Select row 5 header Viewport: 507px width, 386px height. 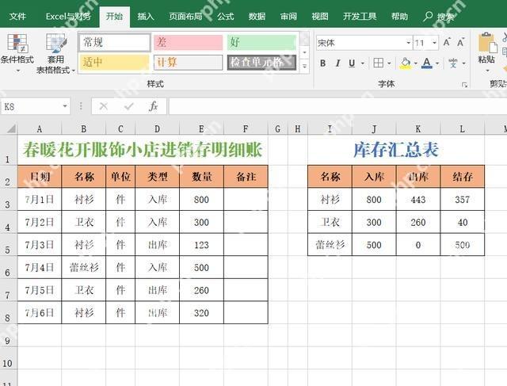tap(8, 245)
